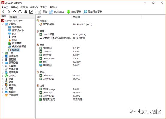The image size is (166, 119).
Task: Collapse the 计算机 tree node
Action: point(3,24)
